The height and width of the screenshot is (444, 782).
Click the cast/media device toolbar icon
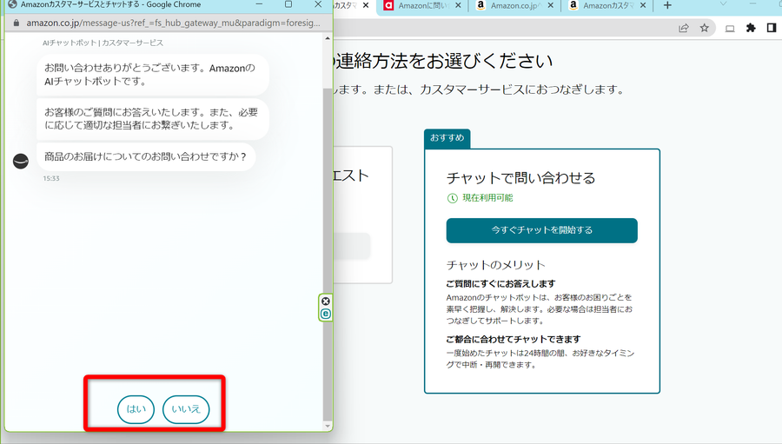point(730,29)
